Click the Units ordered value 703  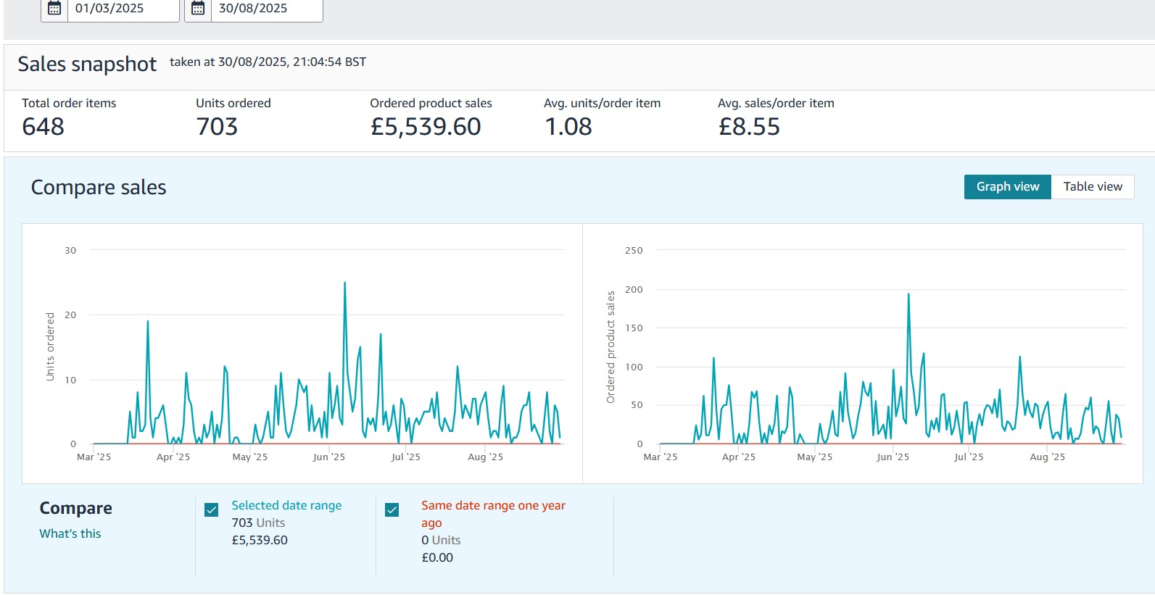click(x=217, y=127)
